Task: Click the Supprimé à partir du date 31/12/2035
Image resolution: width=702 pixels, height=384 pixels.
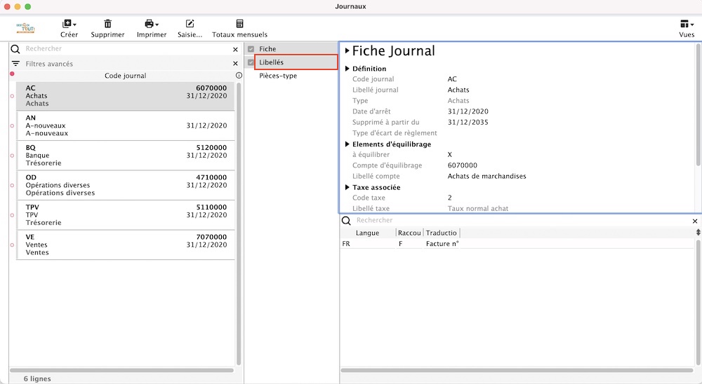Action: point(468,122)
